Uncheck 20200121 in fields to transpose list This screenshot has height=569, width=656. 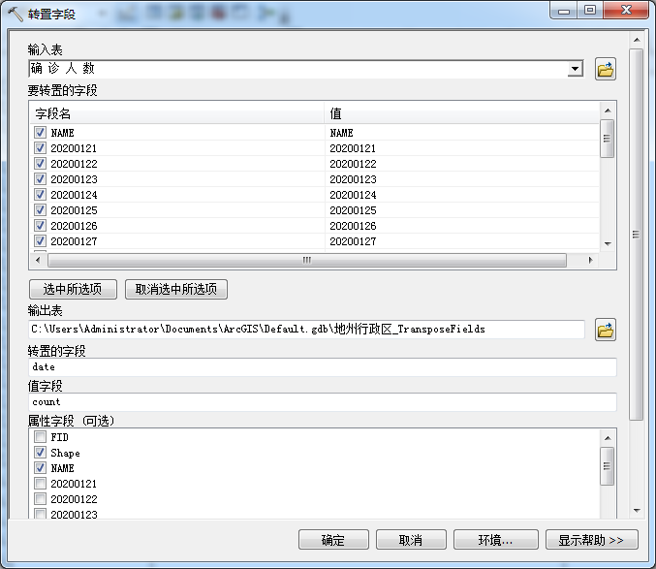(40, 148)
